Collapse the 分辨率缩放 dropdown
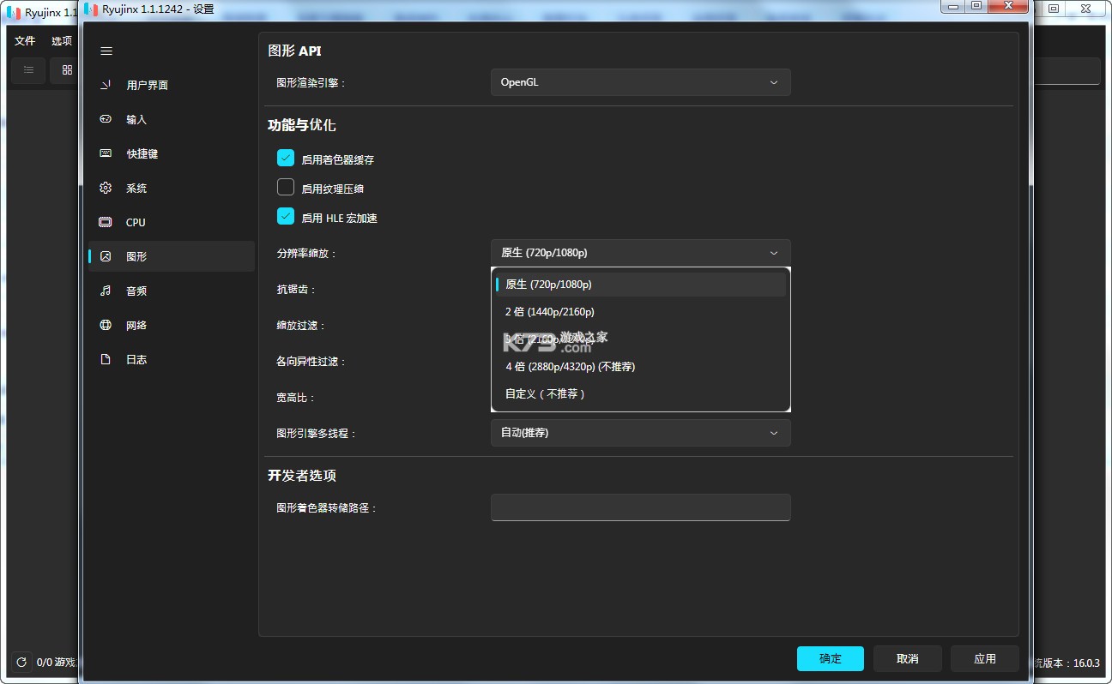The width and height of the screenshot is (1112, 684). click(641, 253)
